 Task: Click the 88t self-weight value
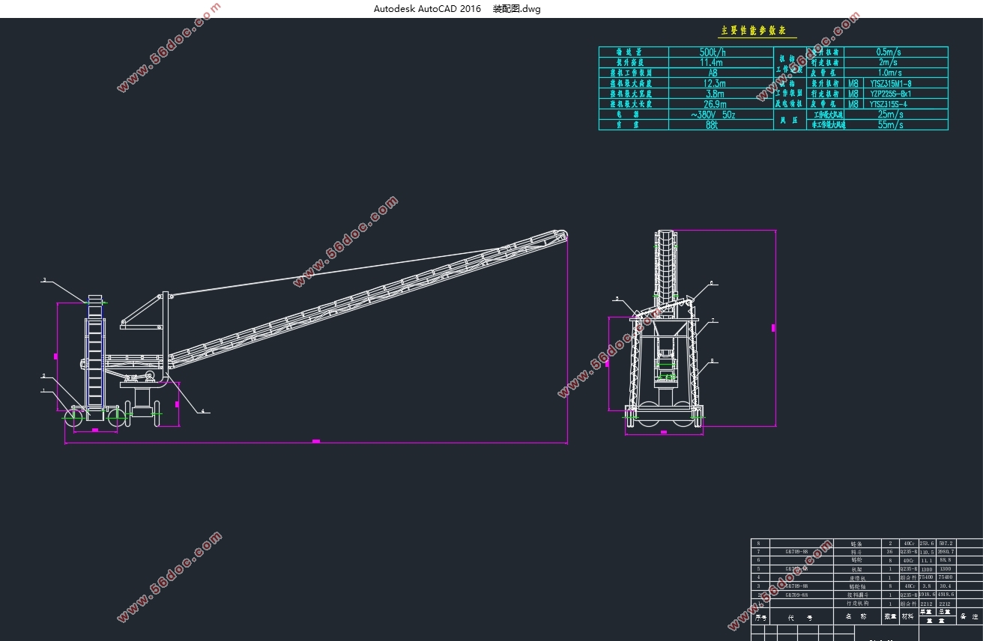tap(713, 125)
